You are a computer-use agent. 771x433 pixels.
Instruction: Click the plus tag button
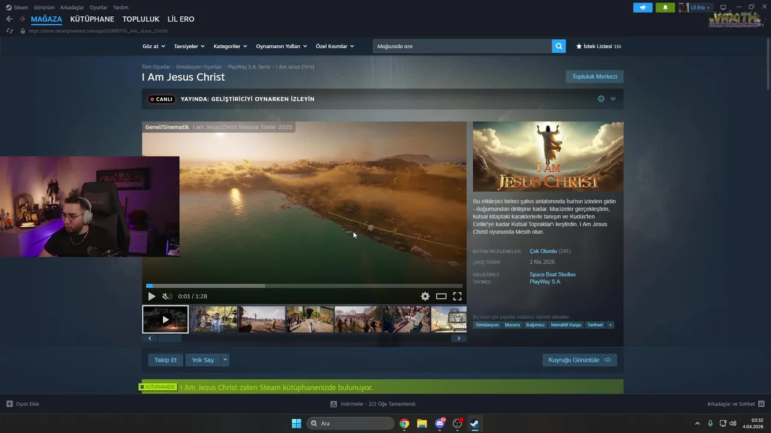coord(610,325)
